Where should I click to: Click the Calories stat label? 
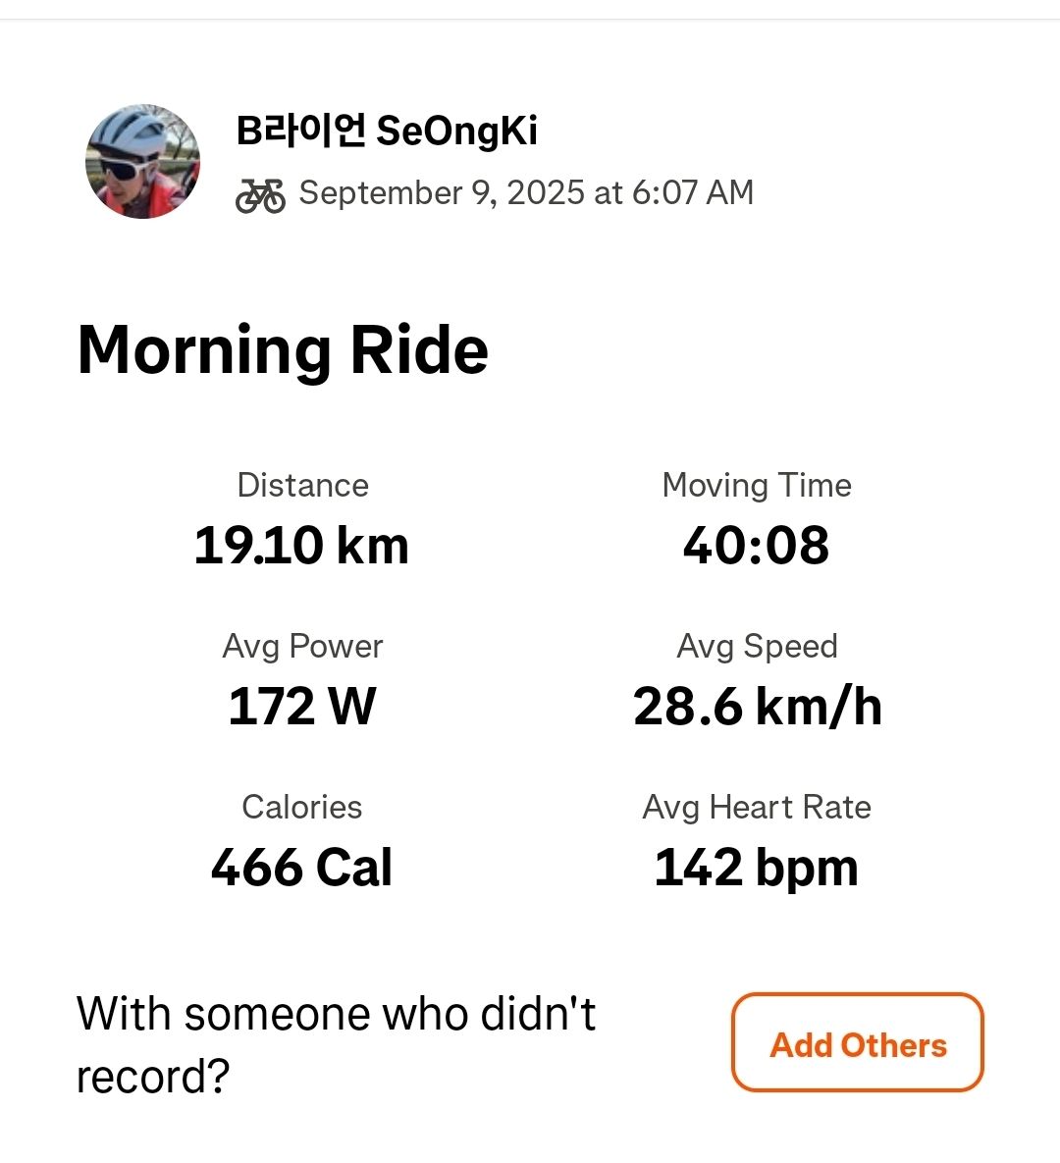point(302,807)
